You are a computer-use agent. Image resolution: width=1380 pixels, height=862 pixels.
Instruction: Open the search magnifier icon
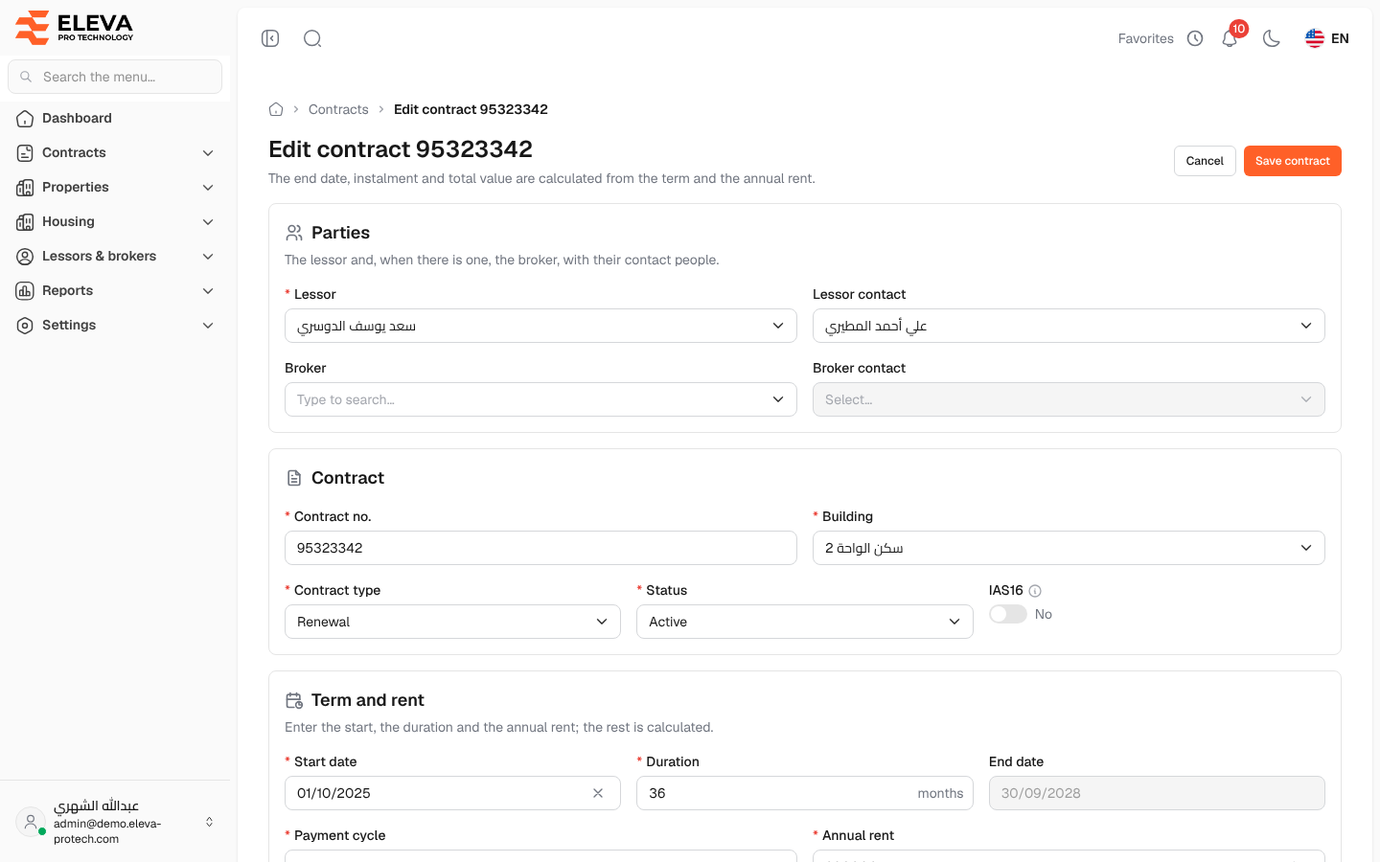coord(312,38)
